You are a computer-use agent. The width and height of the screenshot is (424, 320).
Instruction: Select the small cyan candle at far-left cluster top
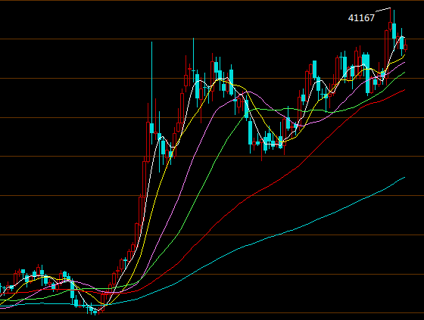point(23,271)
